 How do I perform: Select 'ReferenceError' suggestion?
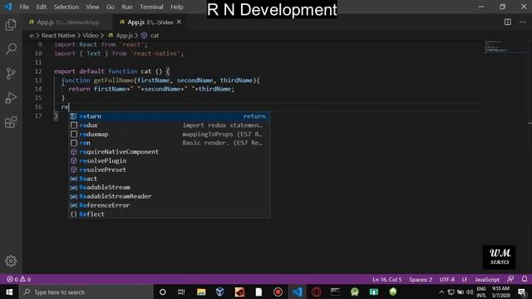(170, 205)
